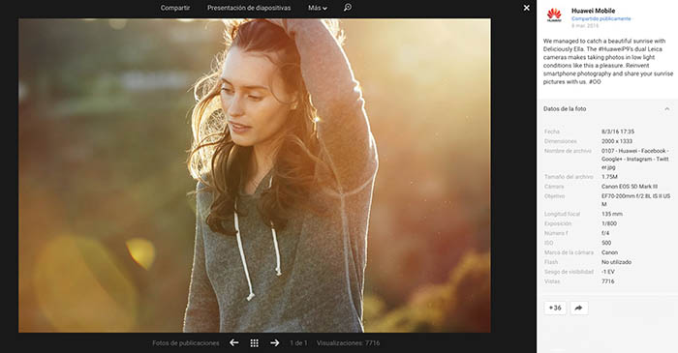Select camera value Canon EOS 5D Mark III
This screenshot has width=678, height=353.
[x=630, y=187]
